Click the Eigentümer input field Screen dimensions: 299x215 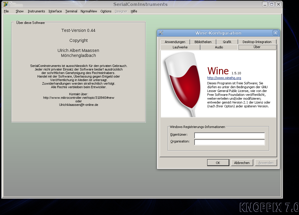coord(230,135)
